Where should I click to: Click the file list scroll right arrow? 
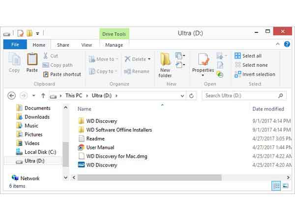288,177
